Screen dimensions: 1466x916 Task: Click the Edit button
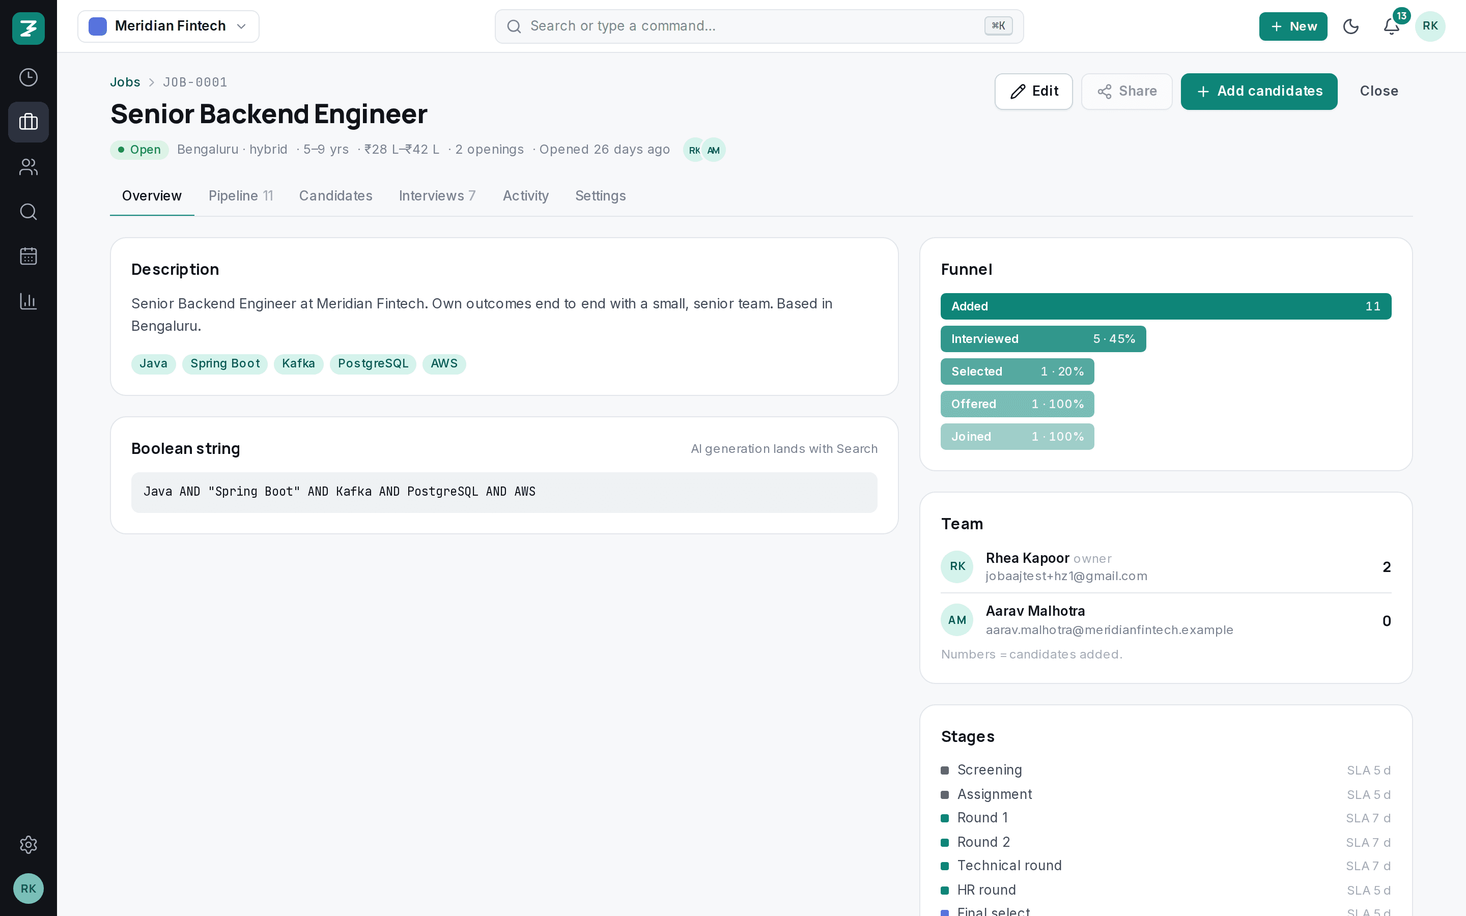(1033, 92)
